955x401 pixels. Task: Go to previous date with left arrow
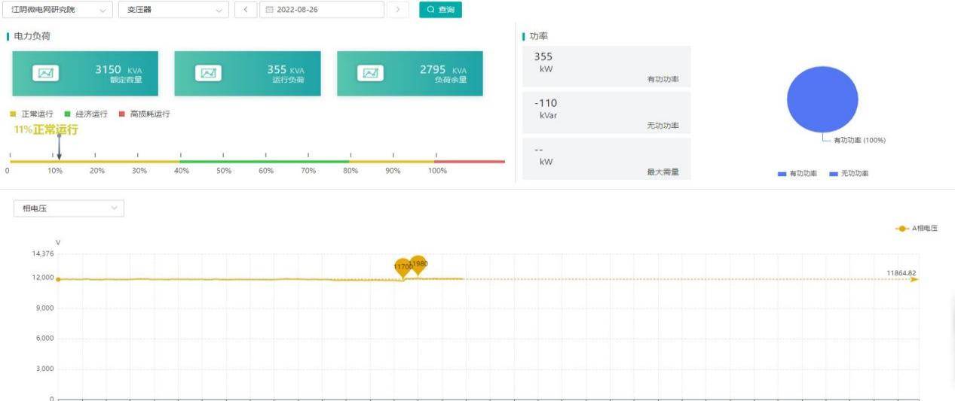pyautogui.click(x=245, y=10)
